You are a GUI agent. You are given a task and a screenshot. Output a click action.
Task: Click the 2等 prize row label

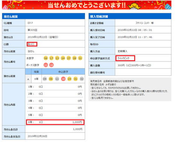click(31, 94)
